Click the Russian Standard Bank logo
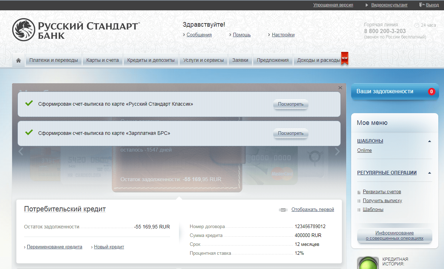 coord(76,30)
